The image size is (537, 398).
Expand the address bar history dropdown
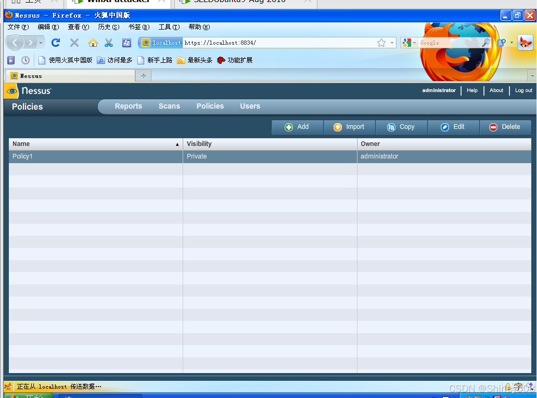[x=392, y=43]
